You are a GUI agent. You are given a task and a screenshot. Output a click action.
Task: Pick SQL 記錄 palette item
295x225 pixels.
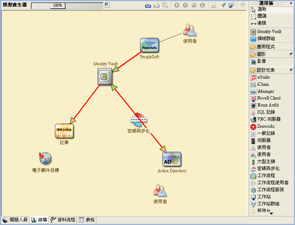[272, 112]
